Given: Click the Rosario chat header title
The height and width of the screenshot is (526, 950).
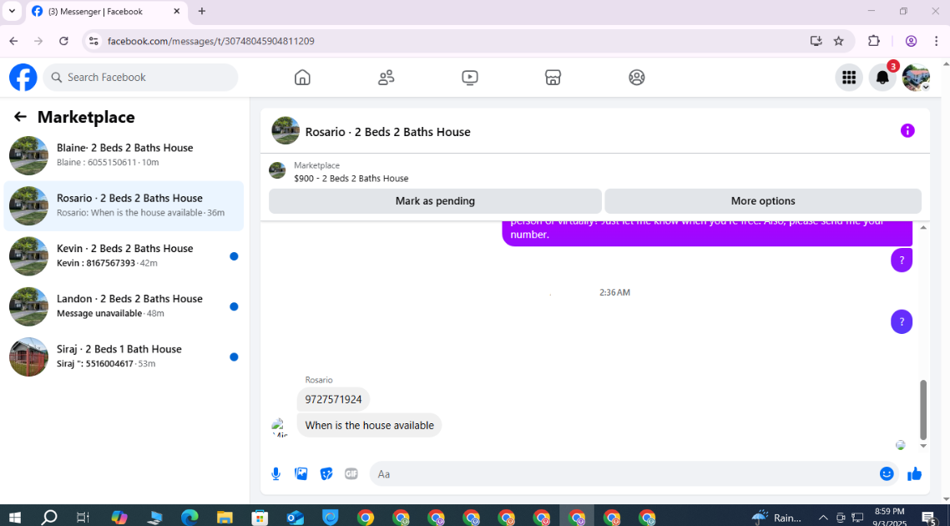Looking at the screenshot, I should click(x=387, y=132).
